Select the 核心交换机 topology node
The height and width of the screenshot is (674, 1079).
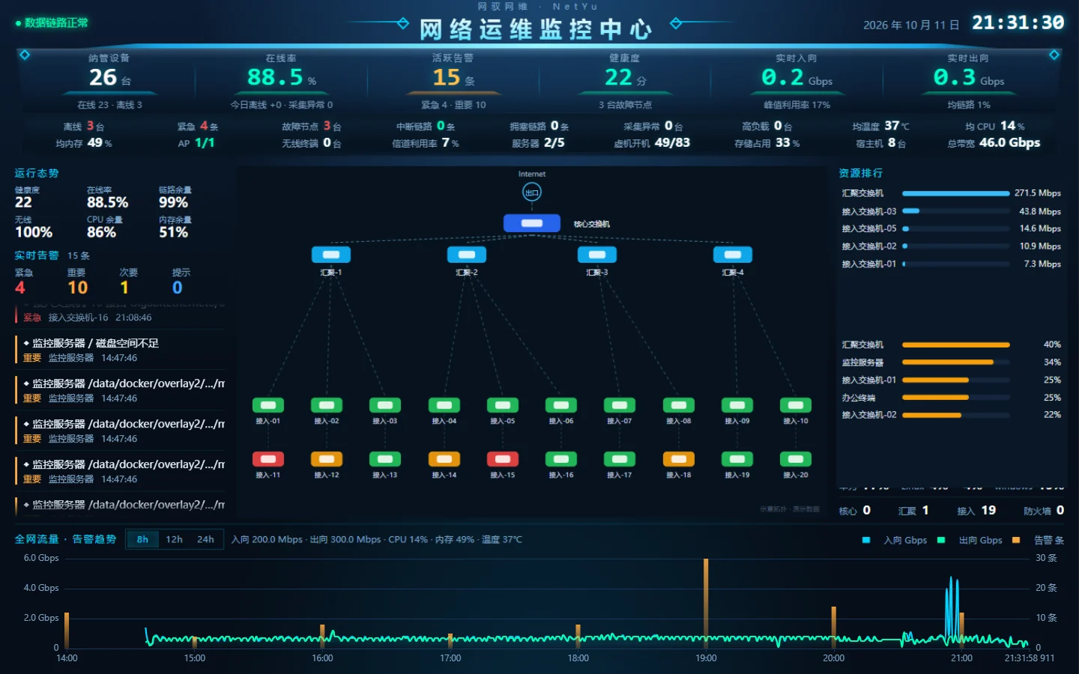click(531, 223)
